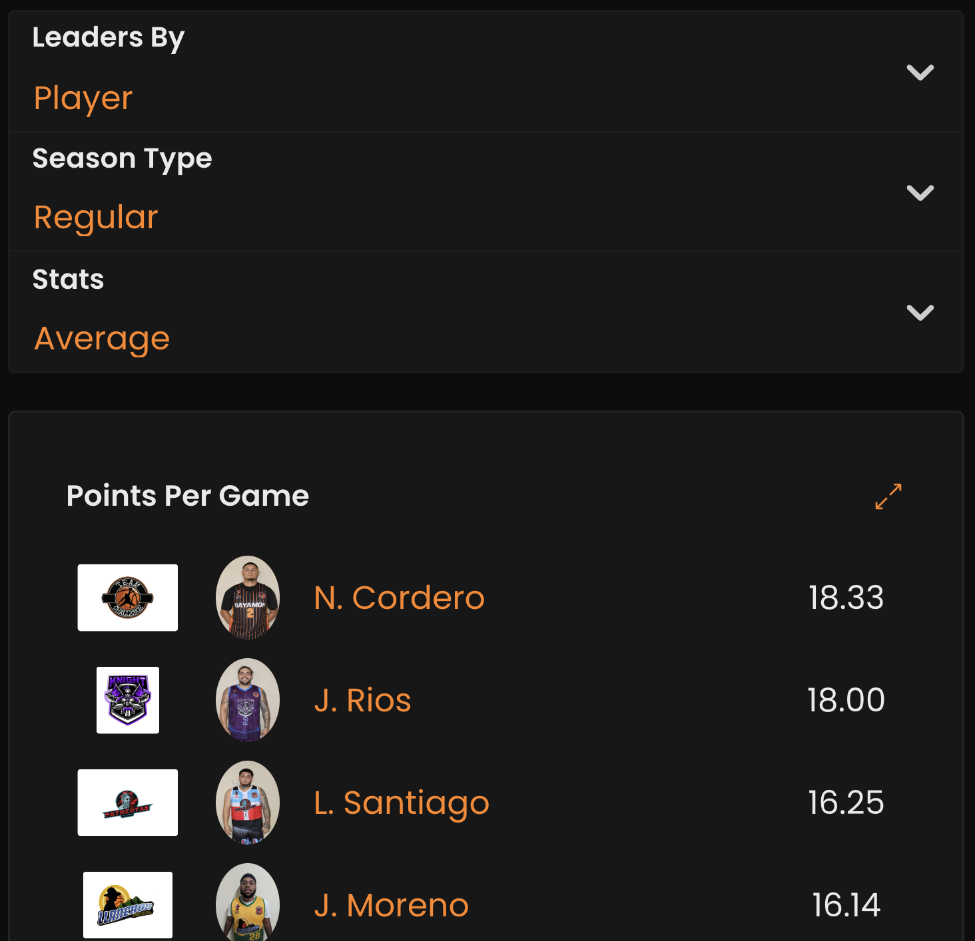
Task: Open L. Santiago's player photo
Action: 248,803
